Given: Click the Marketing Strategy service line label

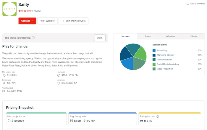Looking at the screenshot, I should click(166, 55).
